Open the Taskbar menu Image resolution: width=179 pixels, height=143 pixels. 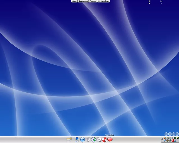[93, 1]
